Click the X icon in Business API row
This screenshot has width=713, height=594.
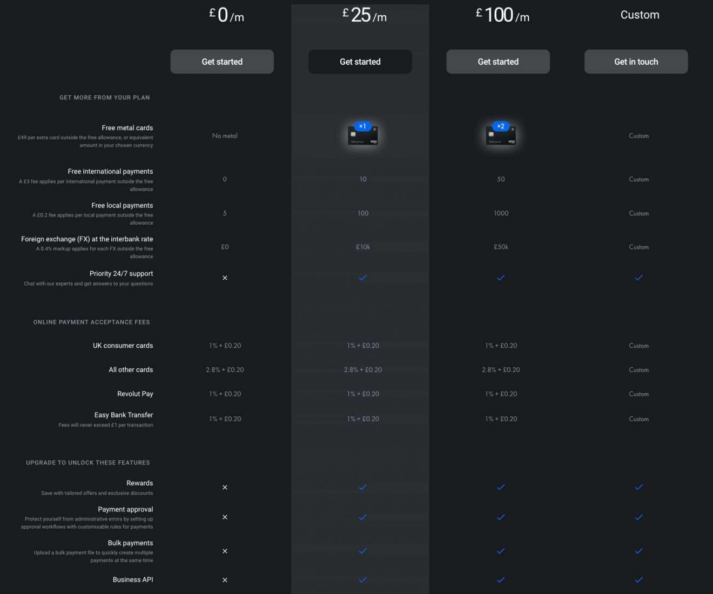[225, 580]
